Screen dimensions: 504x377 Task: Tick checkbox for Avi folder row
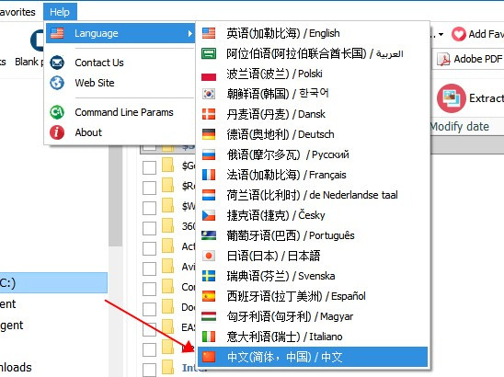pyautogui.click(x=150, y=268)
